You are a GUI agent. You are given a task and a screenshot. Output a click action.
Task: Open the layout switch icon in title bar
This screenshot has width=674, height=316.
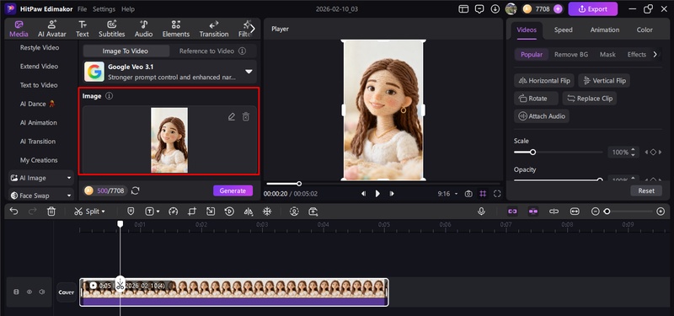[463, 8]
